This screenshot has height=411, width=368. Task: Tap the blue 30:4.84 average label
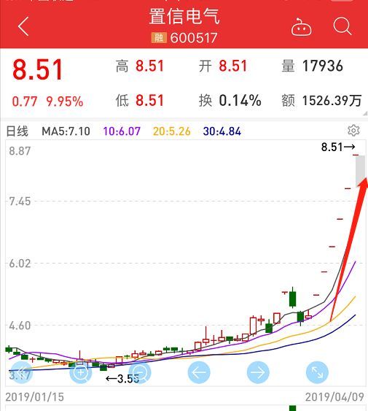[x=222, y=131]
